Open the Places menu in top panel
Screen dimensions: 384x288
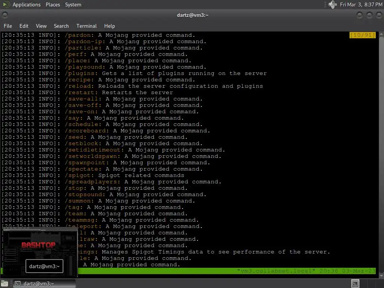(52, 4)
